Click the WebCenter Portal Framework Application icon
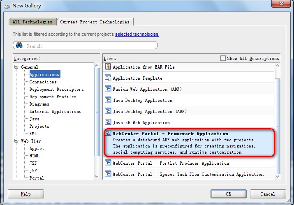This screenshot has width=294, height=205. (x=108, y=133)
